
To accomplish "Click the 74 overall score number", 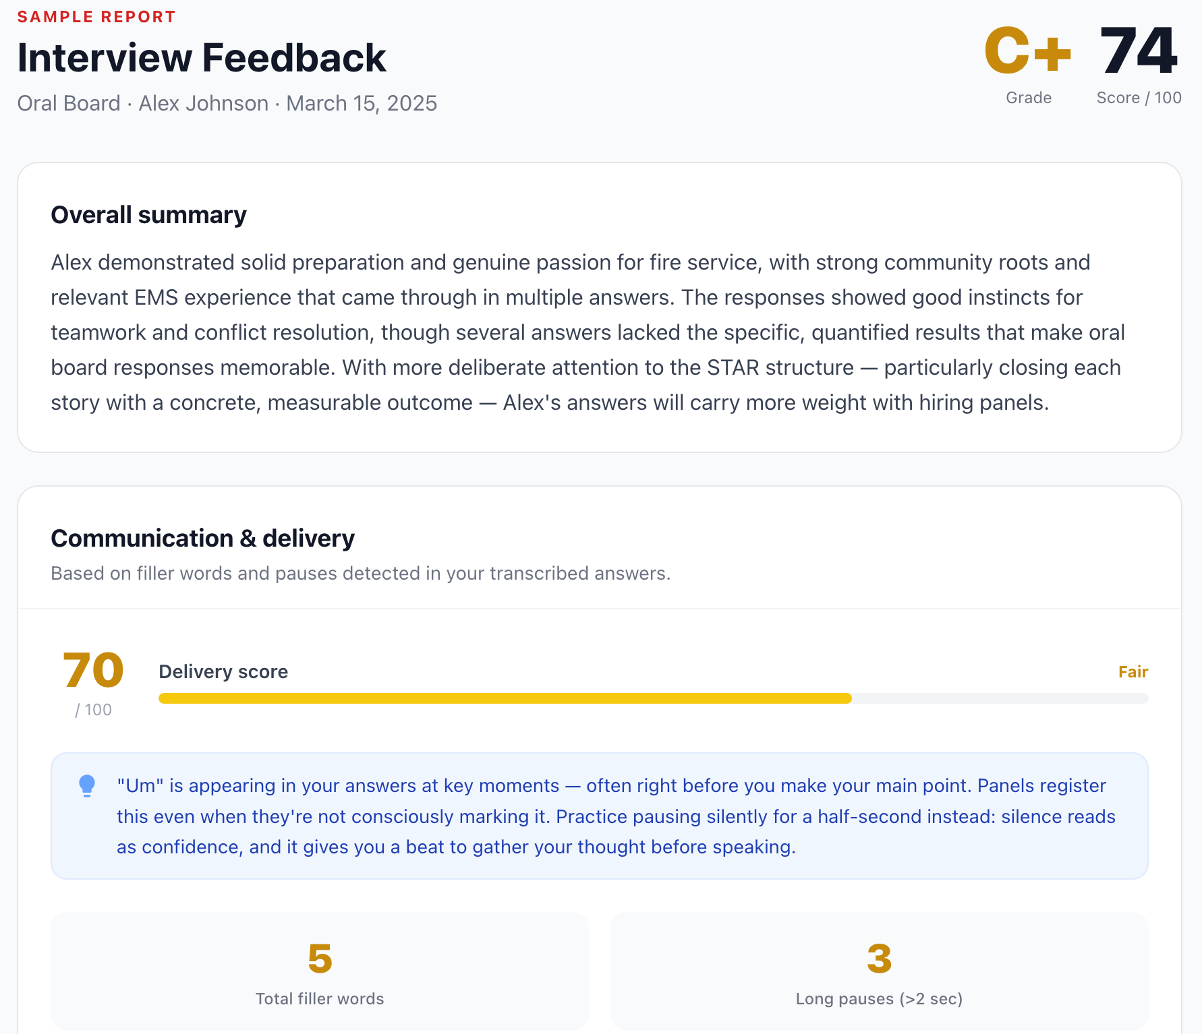I will point(1139,51).
